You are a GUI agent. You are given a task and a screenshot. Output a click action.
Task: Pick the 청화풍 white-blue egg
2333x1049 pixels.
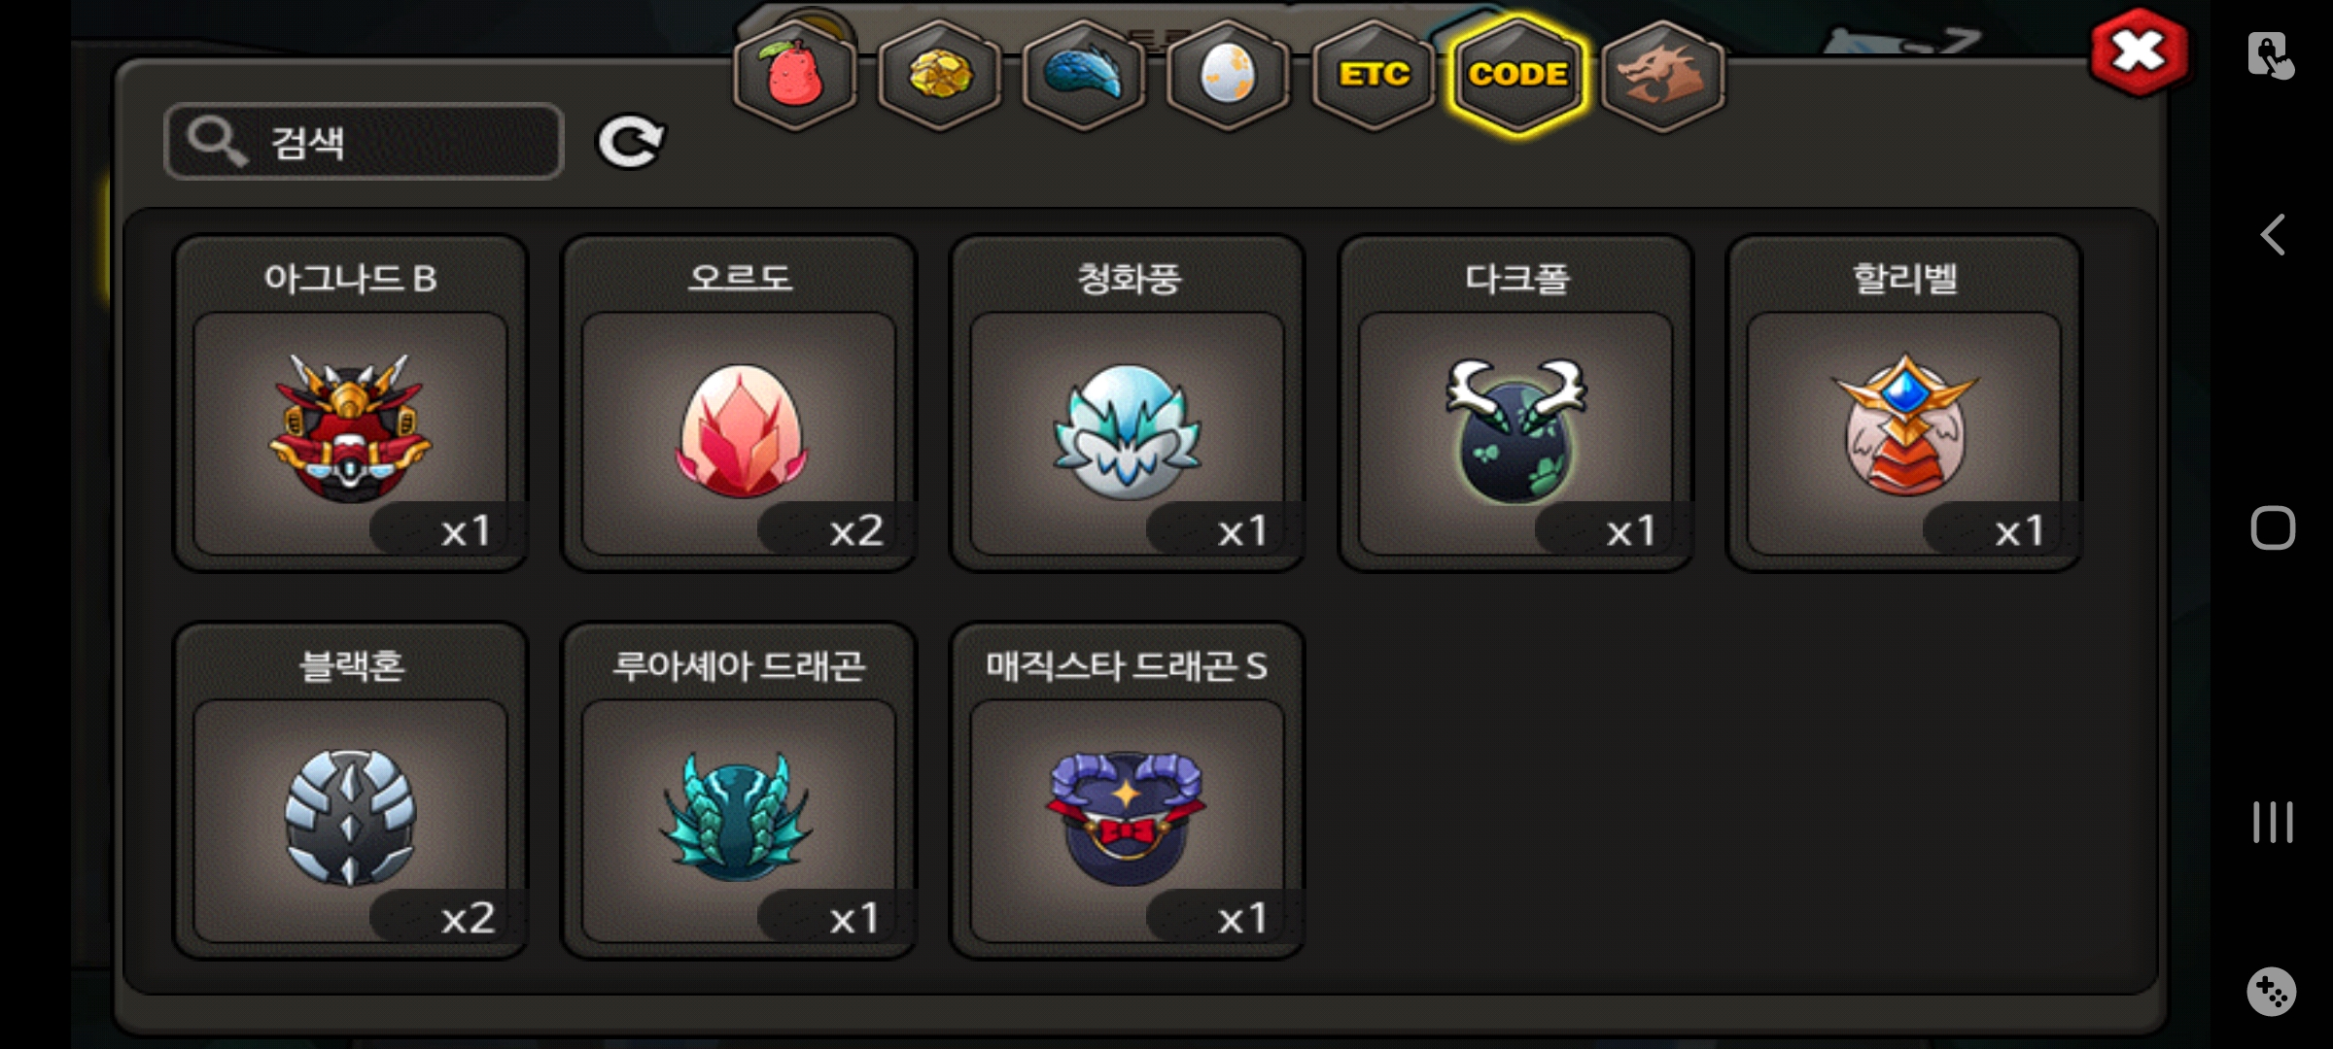[1128, 403]
